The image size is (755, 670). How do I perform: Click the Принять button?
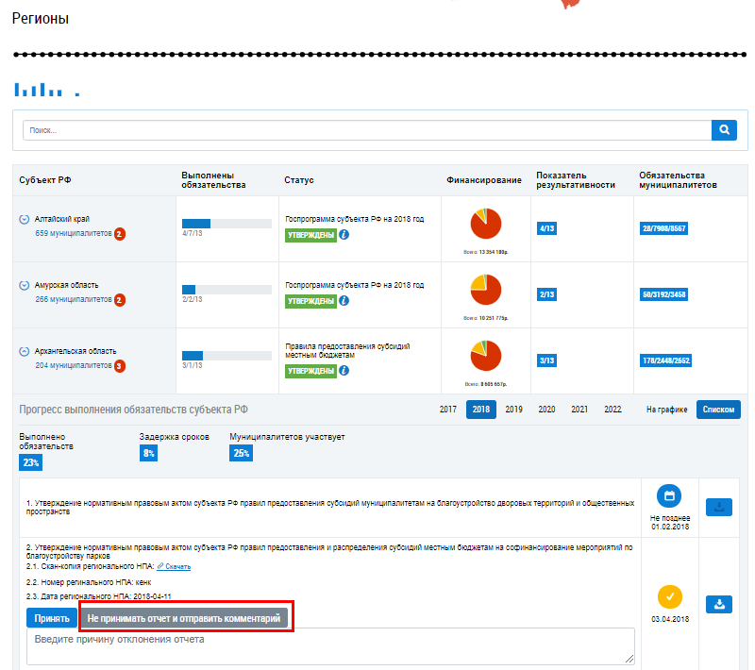(x=52, y=618)
